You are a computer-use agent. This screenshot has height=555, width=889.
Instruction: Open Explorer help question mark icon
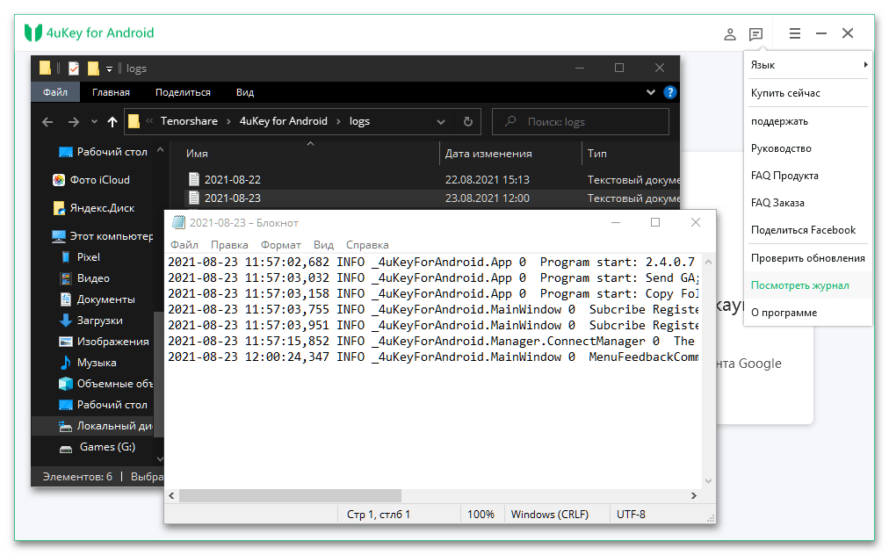(x=670, y=92)
